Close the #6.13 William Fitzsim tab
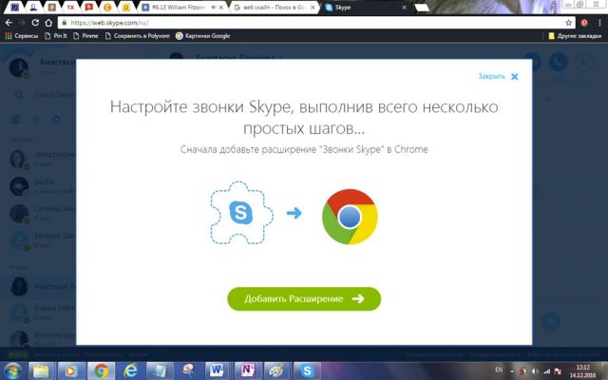The image size is (608, 380). pyautogui.click(x=221, y=8)
